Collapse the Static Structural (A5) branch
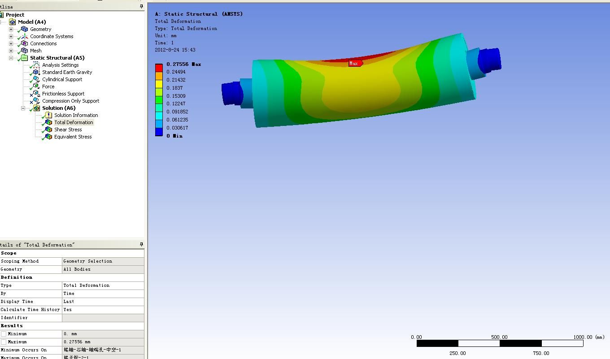 point(11,58)
